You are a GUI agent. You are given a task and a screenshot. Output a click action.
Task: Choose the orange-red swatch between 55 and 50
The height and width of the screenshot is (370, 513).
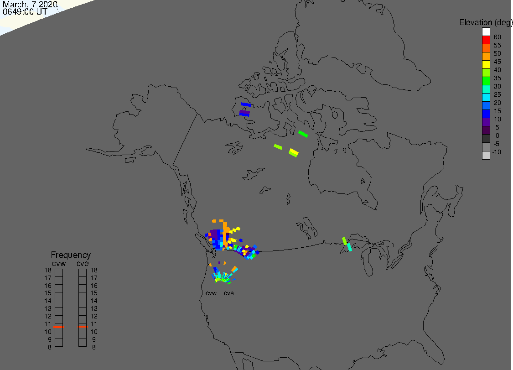(486, 48)
